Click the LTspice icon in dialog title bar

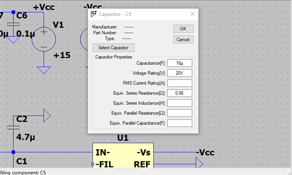click(94, 14)
